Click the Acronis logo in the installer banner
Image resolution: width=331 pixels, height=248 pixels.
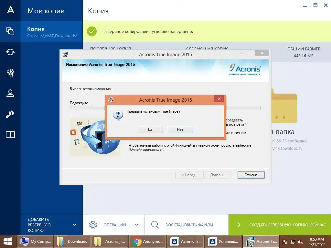tap(245, 69)
